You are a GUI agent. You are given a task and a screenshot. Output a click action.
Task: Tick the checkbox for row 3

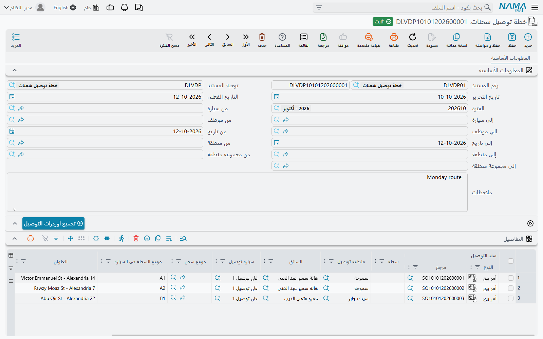[511, 298]
